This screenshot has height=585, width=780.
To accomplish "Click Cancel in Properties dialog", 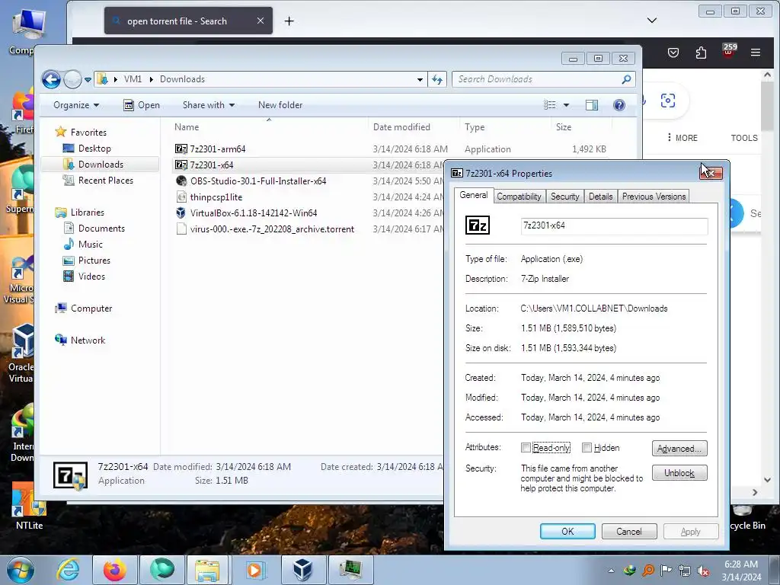I will click(x=629, y=531).
